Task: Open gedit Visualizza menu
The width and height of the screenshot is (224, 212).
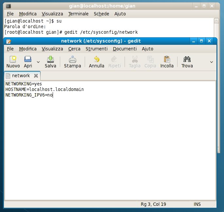Action: tap(52, 49)
